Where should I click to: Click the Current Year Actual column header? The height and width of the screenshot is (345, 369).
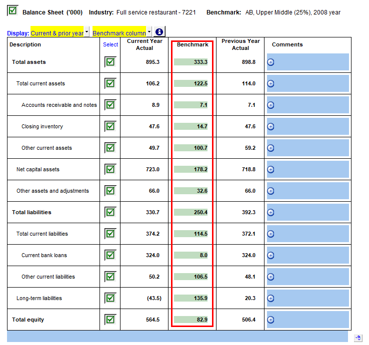coord(144,44)
